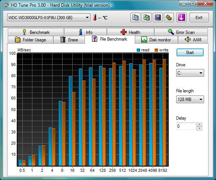The width and height of the screenshot is (216, 180).
Task: Expand the Drive C: dropdown
Action: pyautogui.click(x=190, y=73)
